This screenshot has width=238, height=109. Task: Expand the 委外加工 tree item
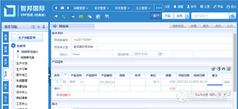[13, 75]
